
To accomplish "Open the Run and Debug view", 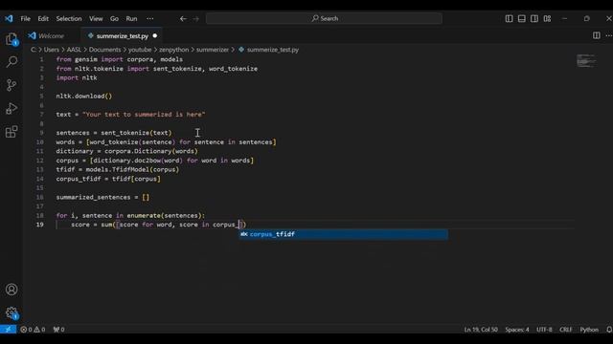I will (11, 108).
